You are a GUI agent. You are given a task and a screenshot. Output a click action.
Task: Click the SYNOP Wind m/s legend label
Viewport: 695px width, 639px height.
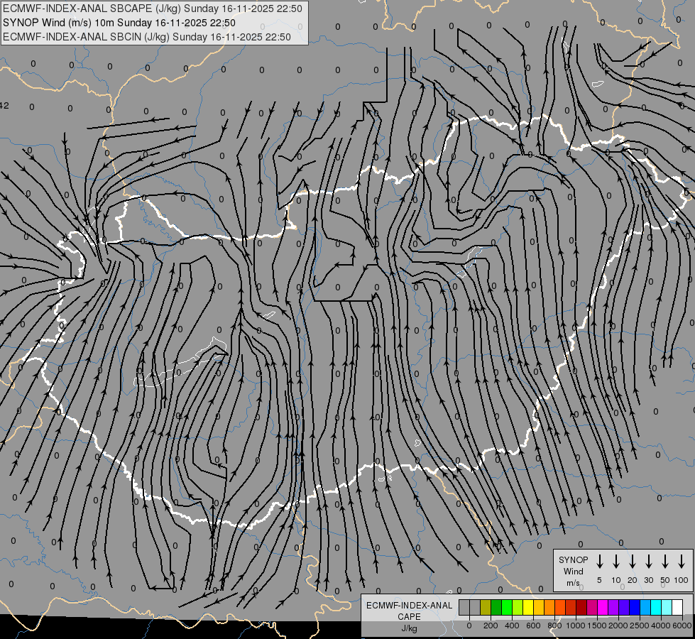pyautogui.click(x=573, y=571)
